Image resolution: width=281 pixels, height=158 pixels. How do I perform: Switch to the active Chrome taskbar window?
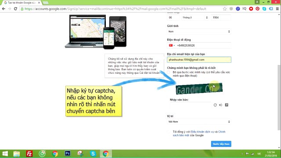pos(106,154)
